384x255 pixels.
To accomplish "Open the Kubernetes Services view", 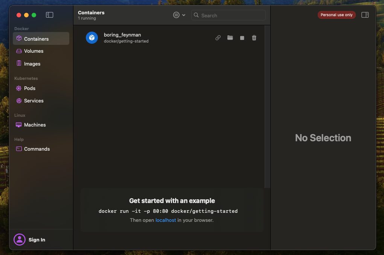I will (34, 101).
